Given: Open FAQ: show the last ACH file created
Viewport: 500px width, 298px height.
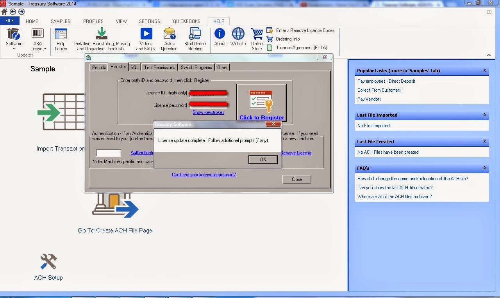Looking at the screenshot, I should 395,188.
